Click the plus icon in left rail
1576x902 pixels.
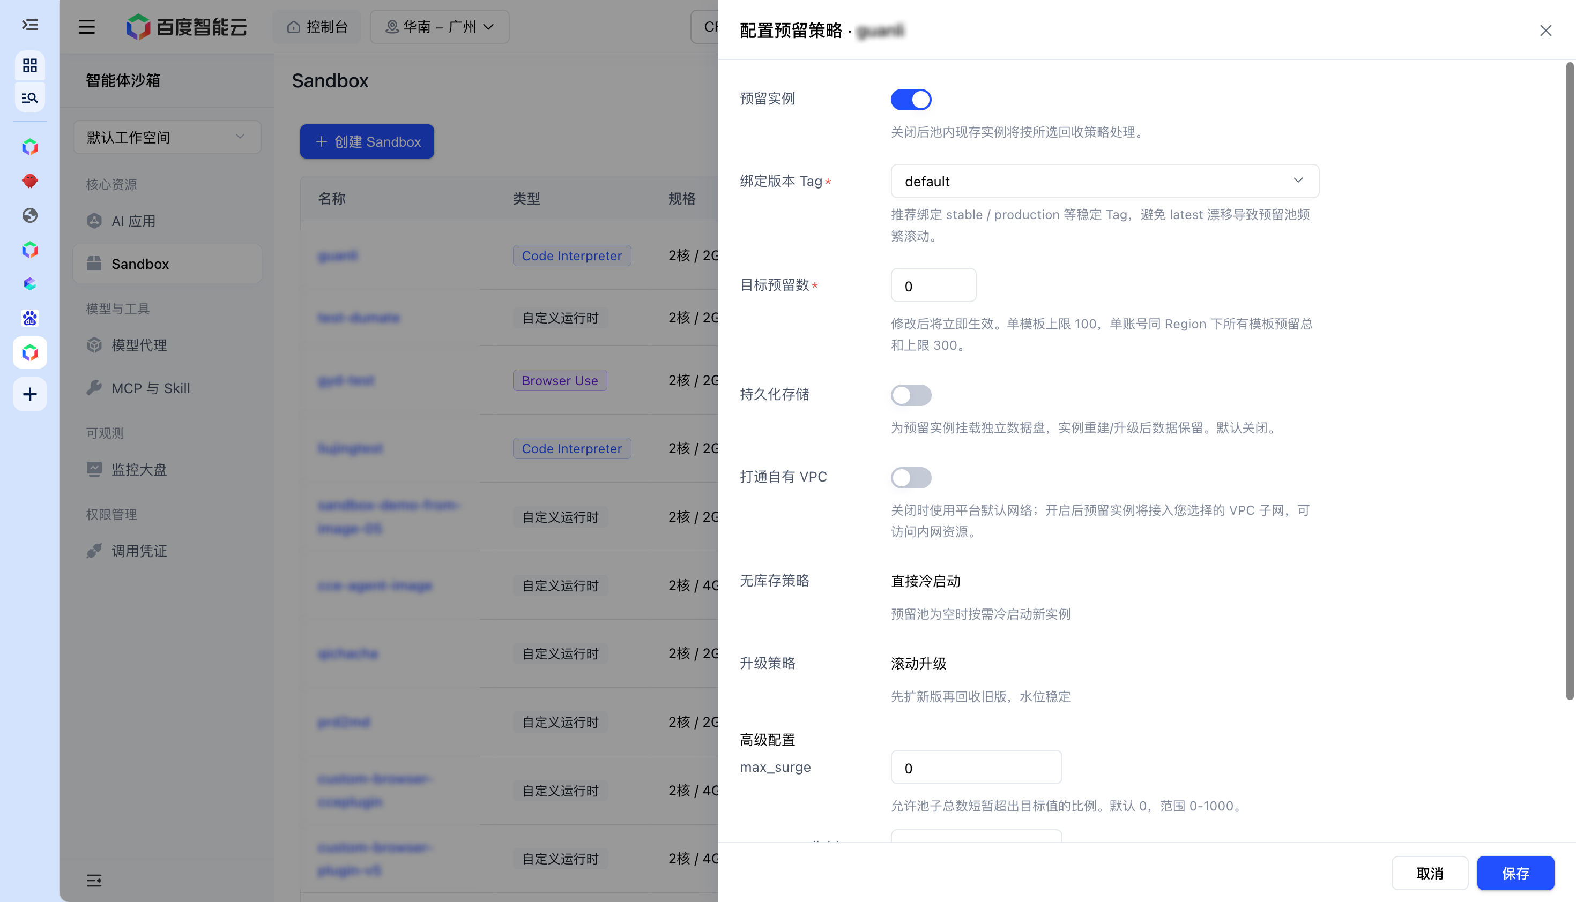click(30, 394)
